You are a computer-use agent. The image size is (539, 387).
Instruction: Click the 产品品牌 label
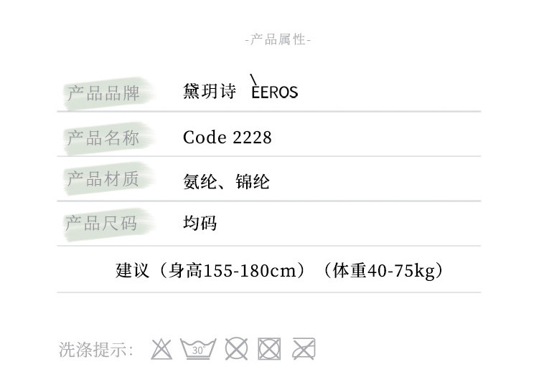[103, 93]
